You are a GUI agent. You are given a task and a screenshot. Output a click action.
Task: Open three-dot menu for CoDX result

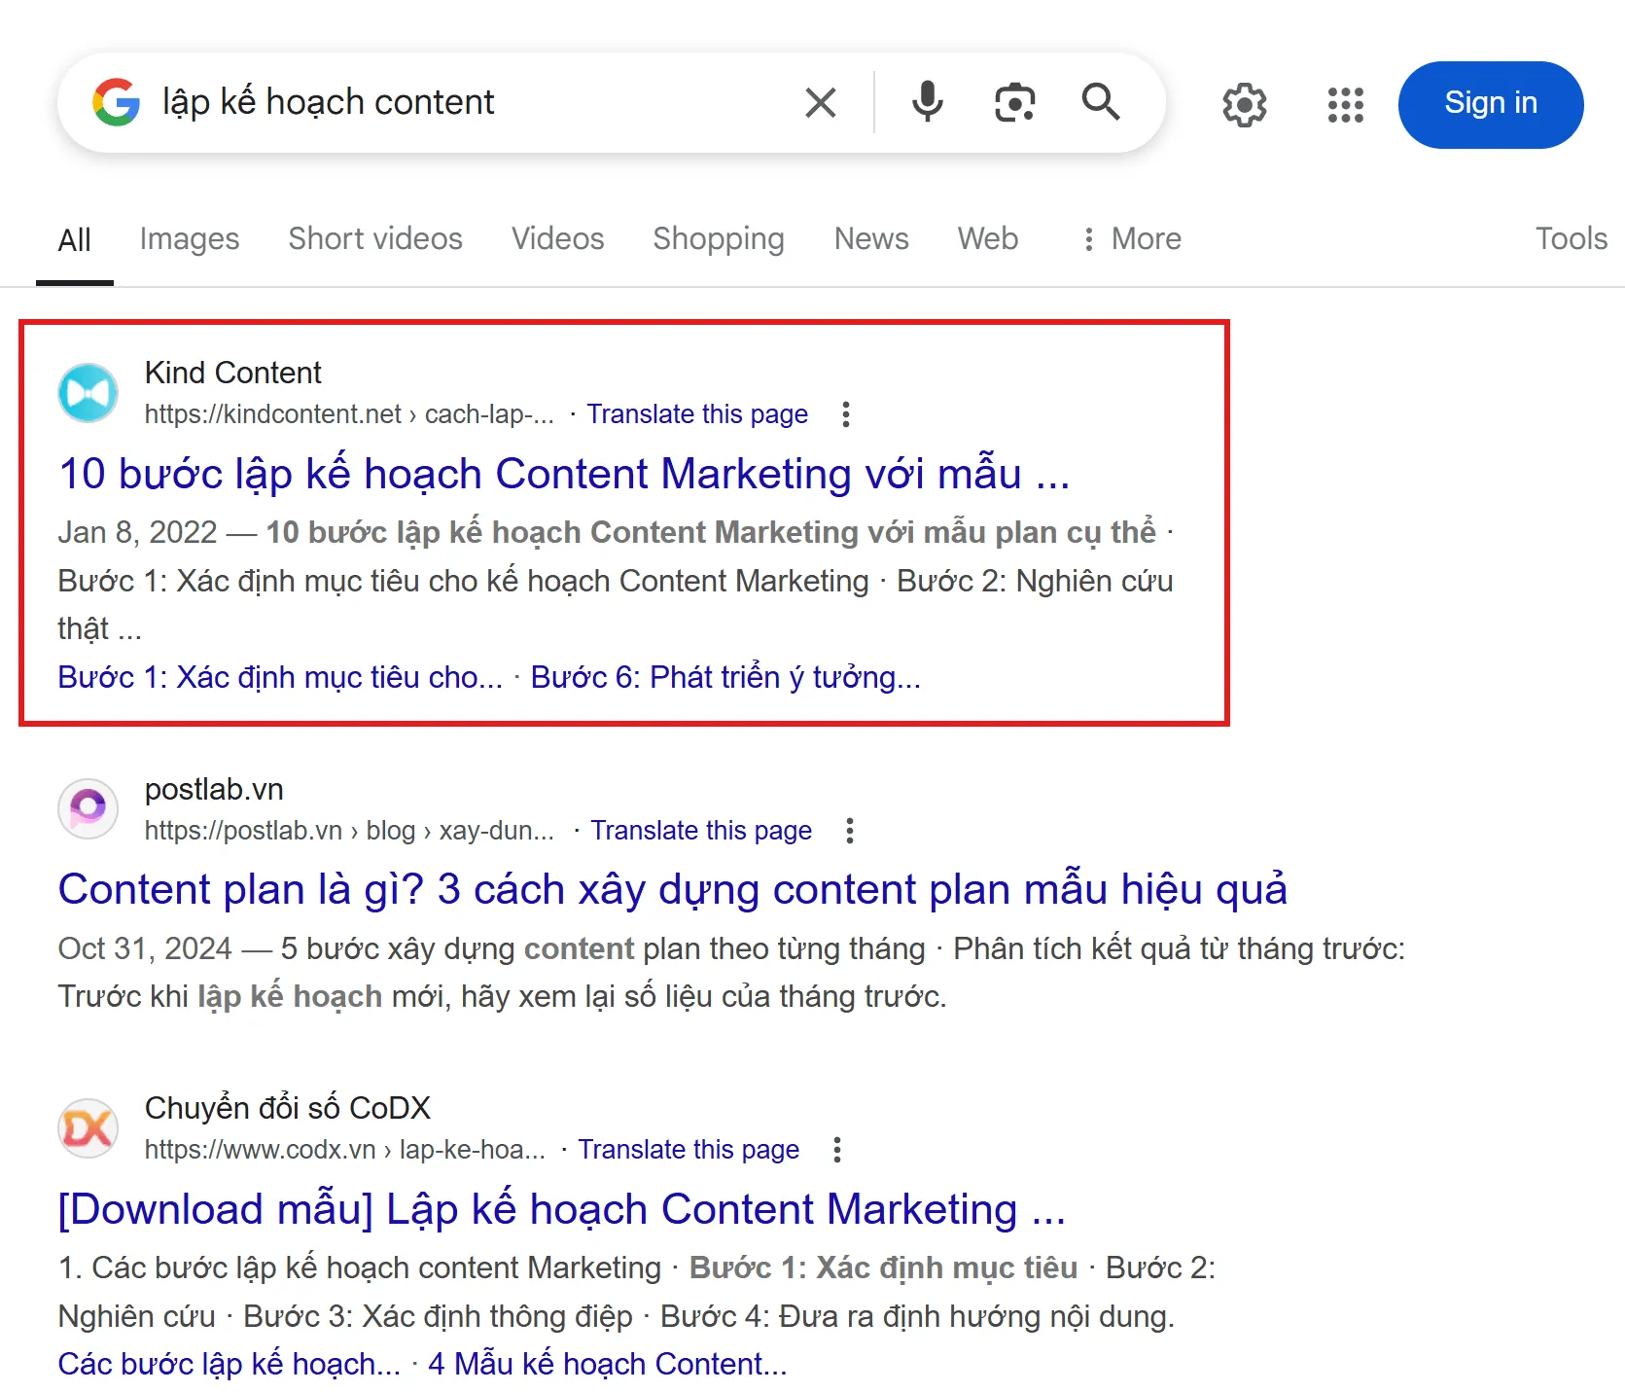(x=837, y=1150)
